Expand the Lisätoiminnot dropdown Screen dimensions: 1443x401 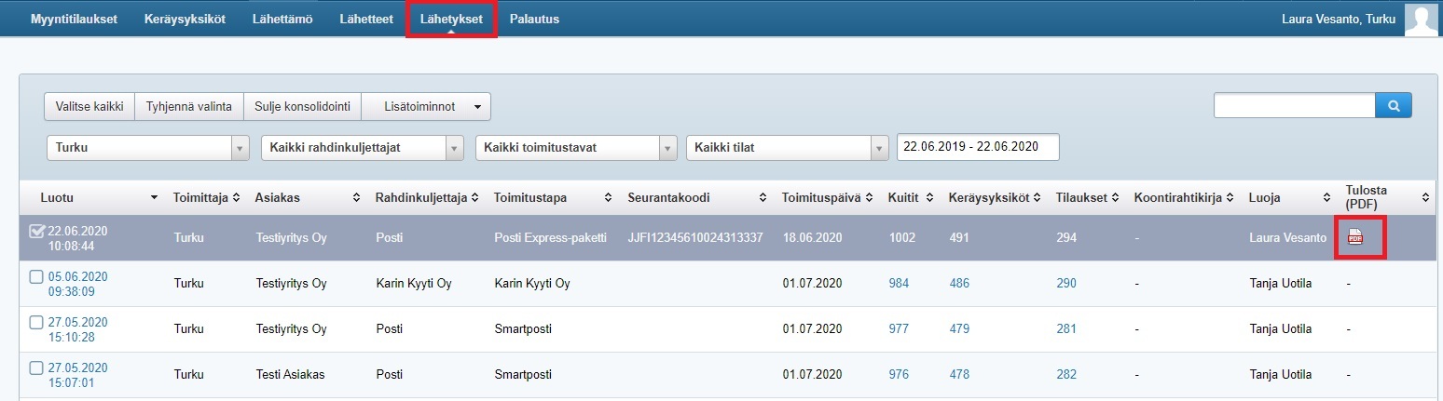click(426, 107)
